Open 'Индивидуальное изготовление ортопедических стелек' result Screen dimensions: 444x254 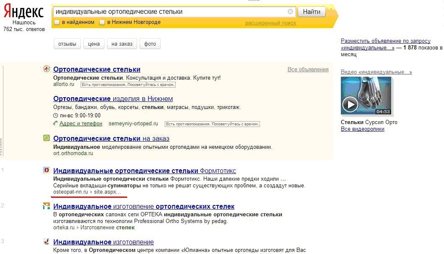point(144,207)
